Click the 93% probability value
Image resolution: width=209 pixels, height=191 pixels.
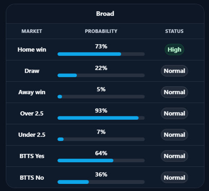pos(101,111)
